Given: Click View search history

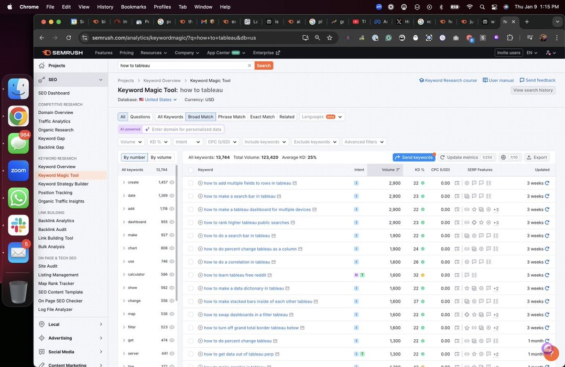Looking at the screenshot, I should click(x=533, y=90).
